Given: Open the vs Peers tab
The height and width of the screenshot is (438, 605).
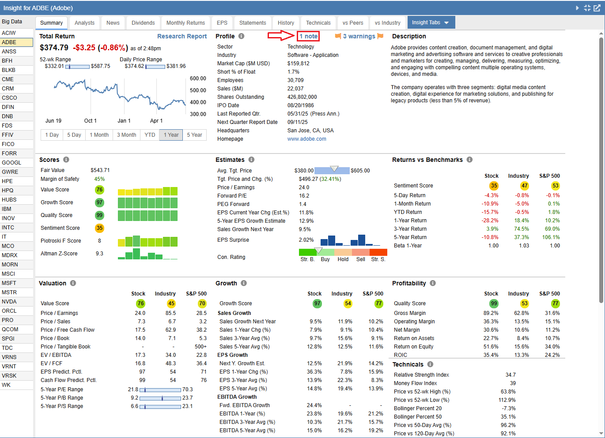Looking at the screenshot, I should (x=353, y=23).
